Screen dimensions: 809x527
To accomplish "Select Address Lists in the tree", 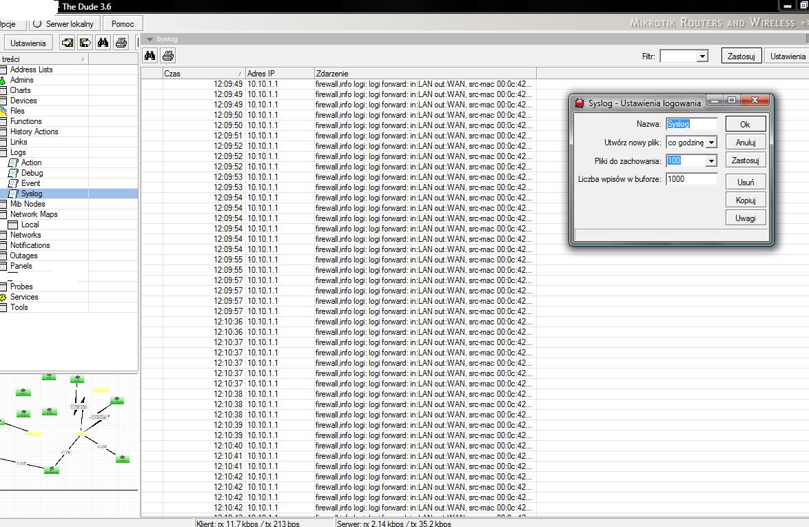I will click(x=31, y=70).
